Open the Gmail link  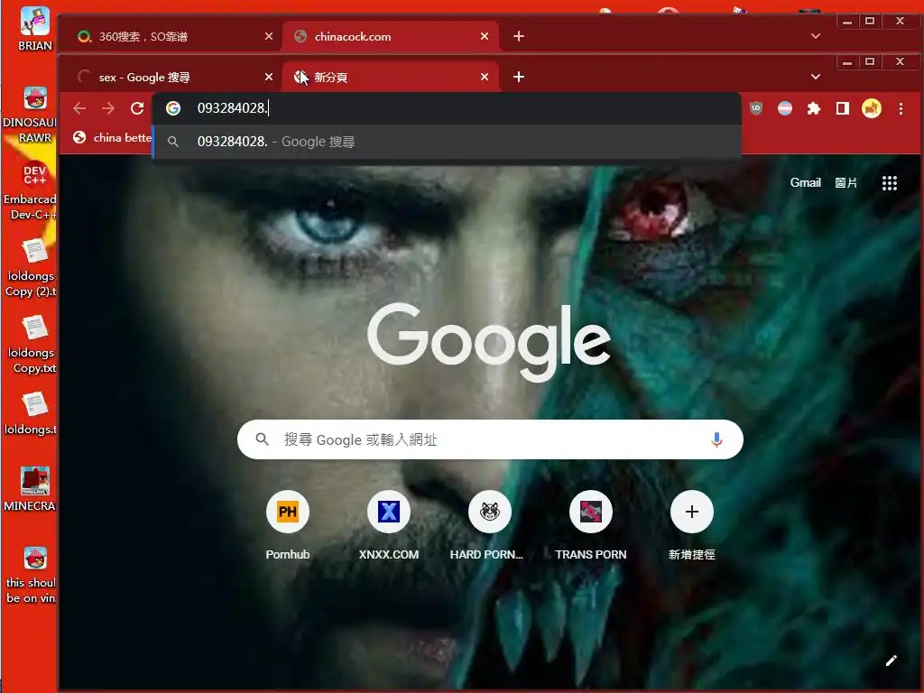[x=805, y=182]
